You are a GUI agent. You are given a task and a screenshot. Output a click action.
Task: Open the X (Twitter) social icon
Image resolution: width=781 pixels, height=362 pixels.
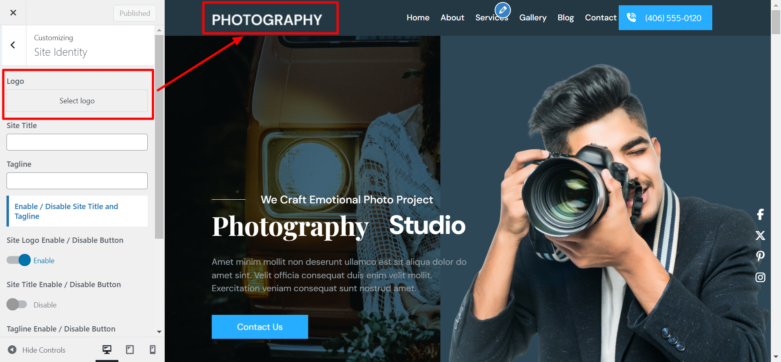point(760,236)
